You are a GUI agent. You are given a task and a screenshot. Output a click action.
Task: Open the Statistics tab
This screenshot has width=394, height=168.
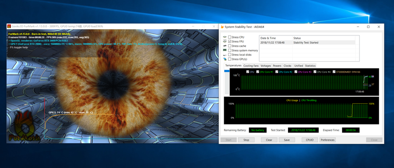pos(310,66)
